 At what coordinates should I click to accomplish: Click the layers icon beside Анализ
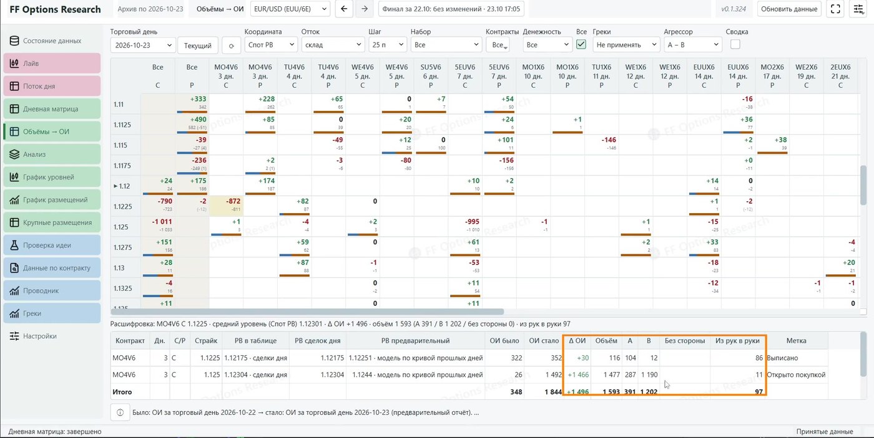click(14, 154)
